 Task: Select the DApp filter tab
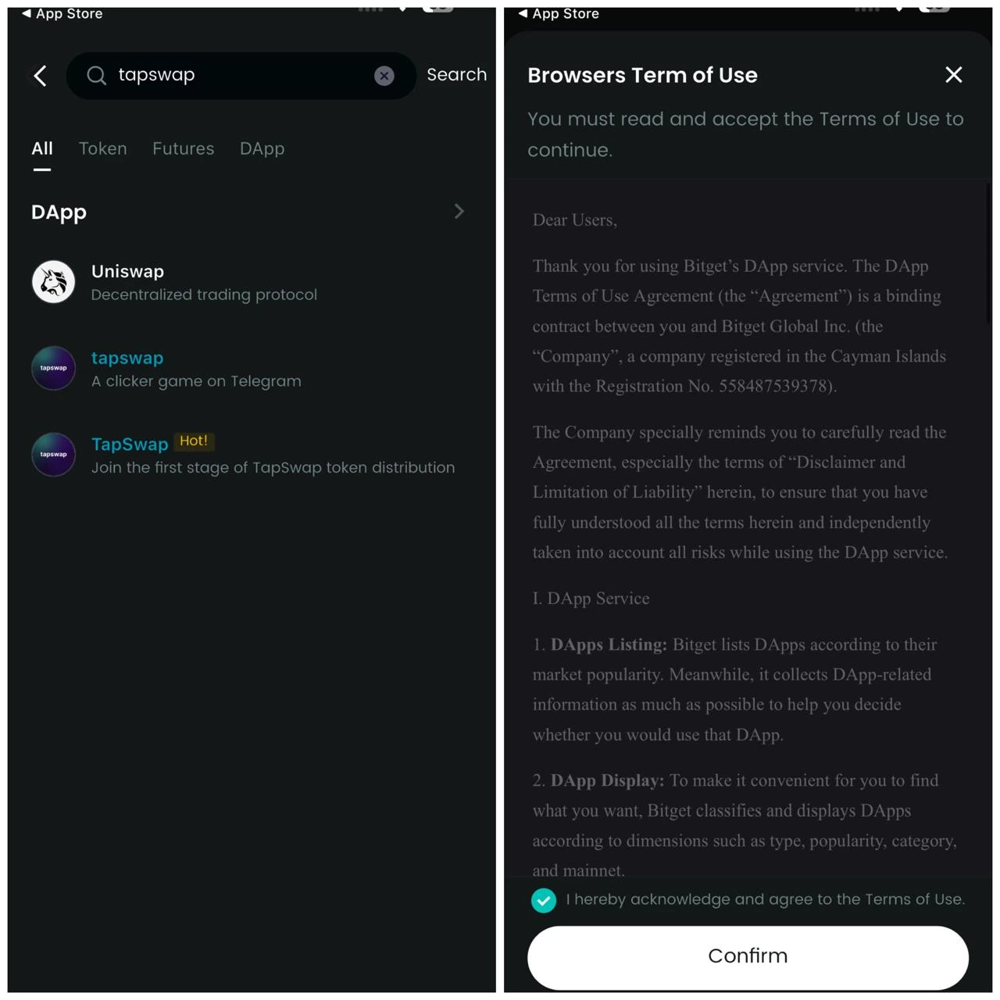point(262,148)
